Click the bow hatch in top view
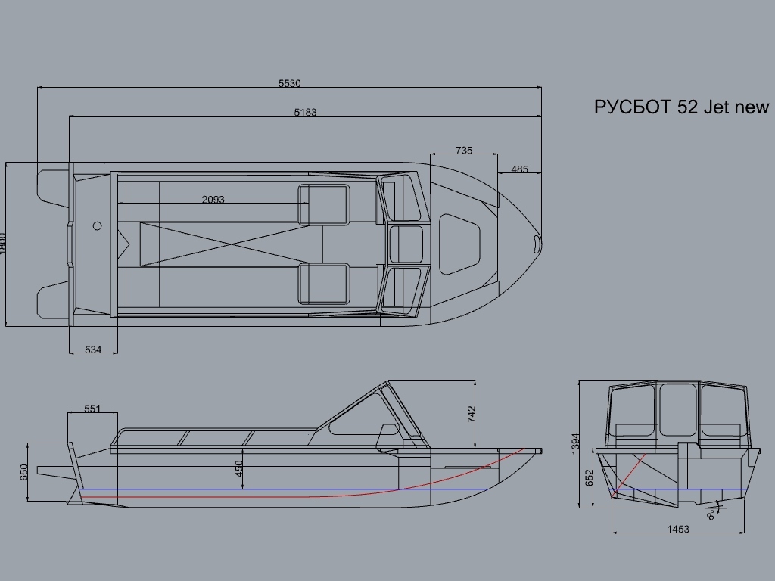775x581 pixels. coord(459,244)
